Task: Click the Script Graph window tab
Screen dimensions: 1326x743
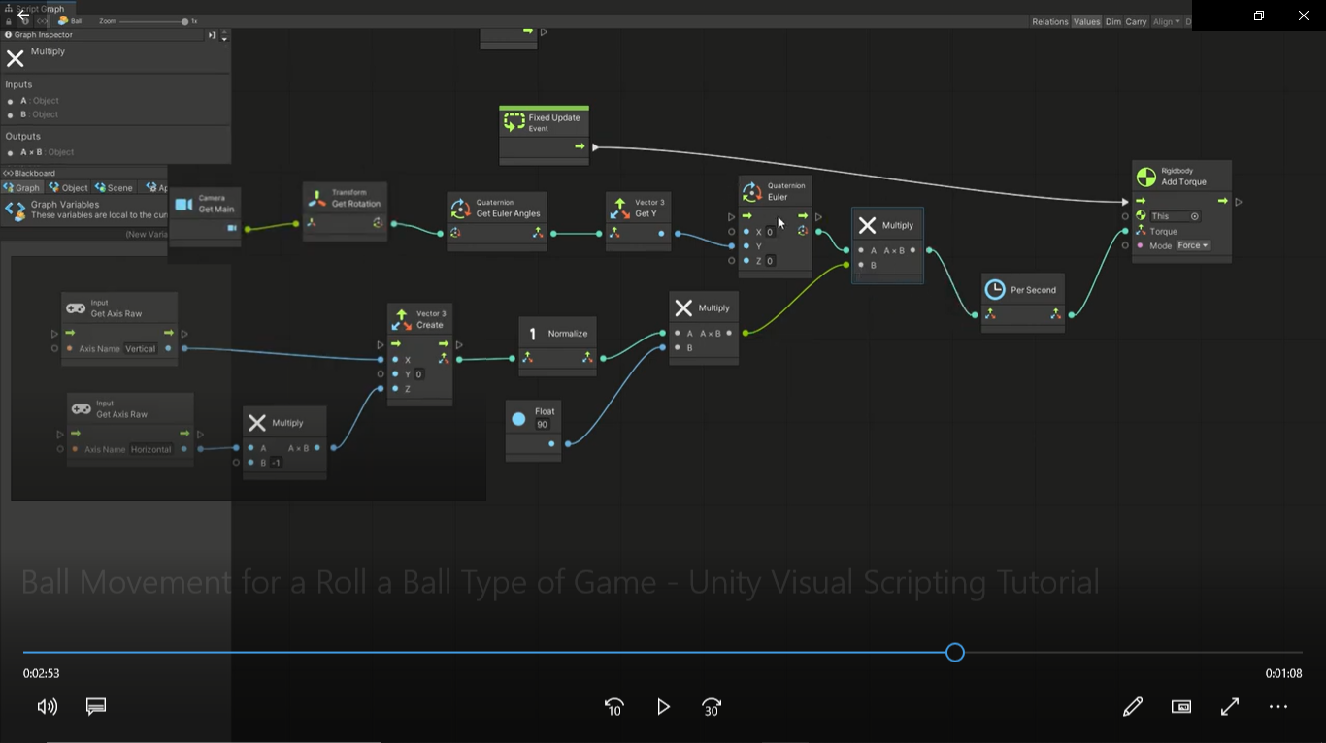Action: pyautogui.click(x=39, y=8)
